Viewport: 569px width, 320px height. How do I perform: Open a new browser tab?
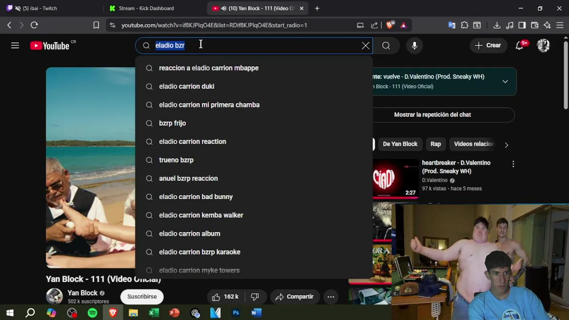point(317,8)
